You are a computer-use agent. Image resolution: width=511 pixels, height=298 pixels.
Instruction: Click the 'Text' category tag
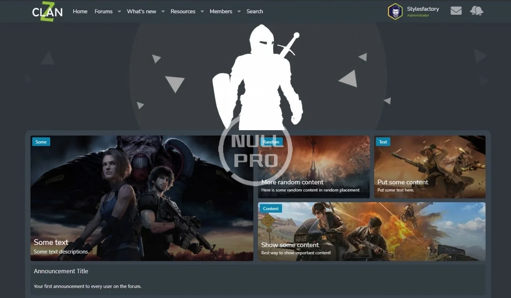point(382,142)
